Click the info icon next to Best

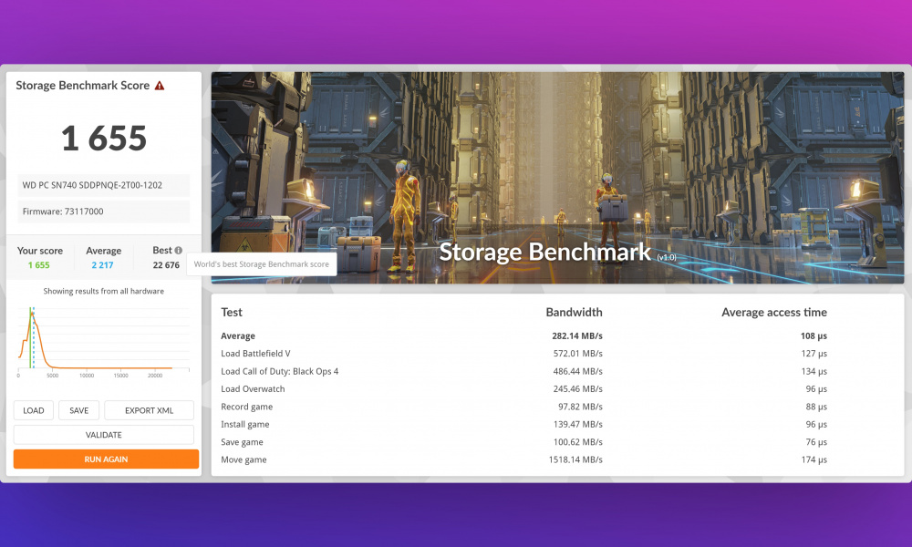pyautogui.click(x=179, y=250)
